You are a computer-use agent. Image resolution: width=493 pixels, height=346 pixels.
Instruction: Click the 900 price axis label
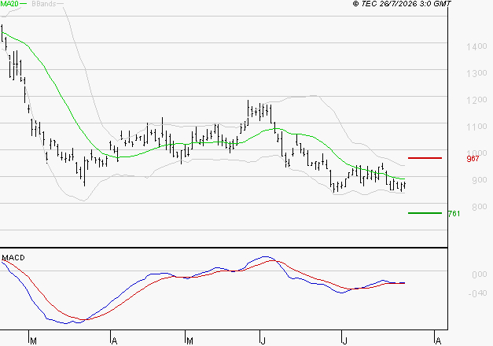point(480,180)
